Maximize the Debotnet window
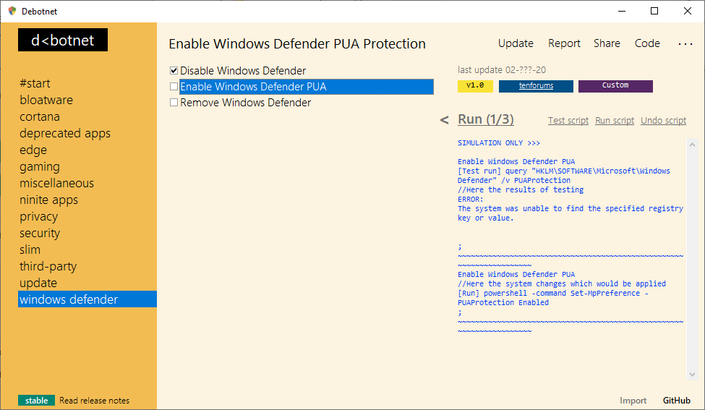 click(x=654, y=11)
